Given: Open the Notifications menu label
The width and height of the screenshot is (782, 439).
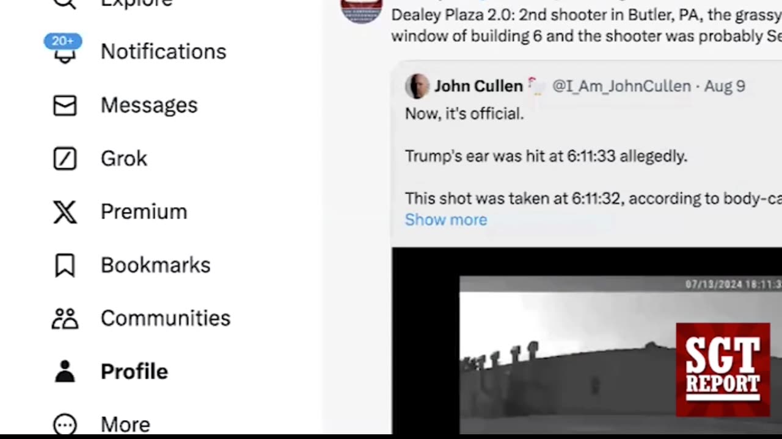Looking at the screenshot, I should (163, 52).
